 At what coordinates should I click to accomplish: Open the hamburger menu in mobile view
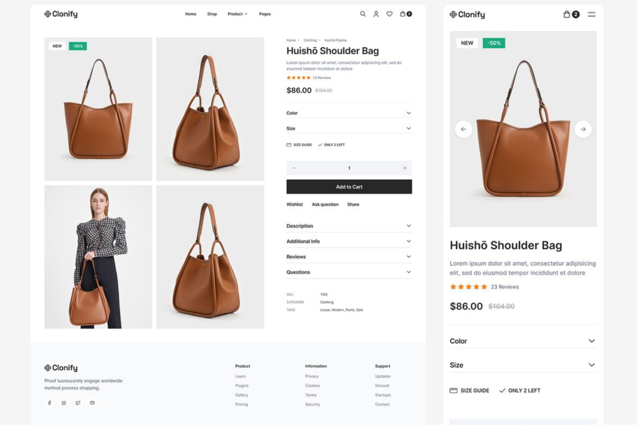coord(591,14)
